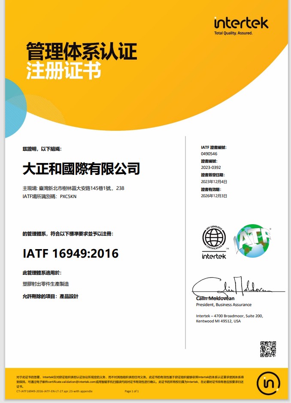Click the expiry date 2026年12月3日

point(214,195)
